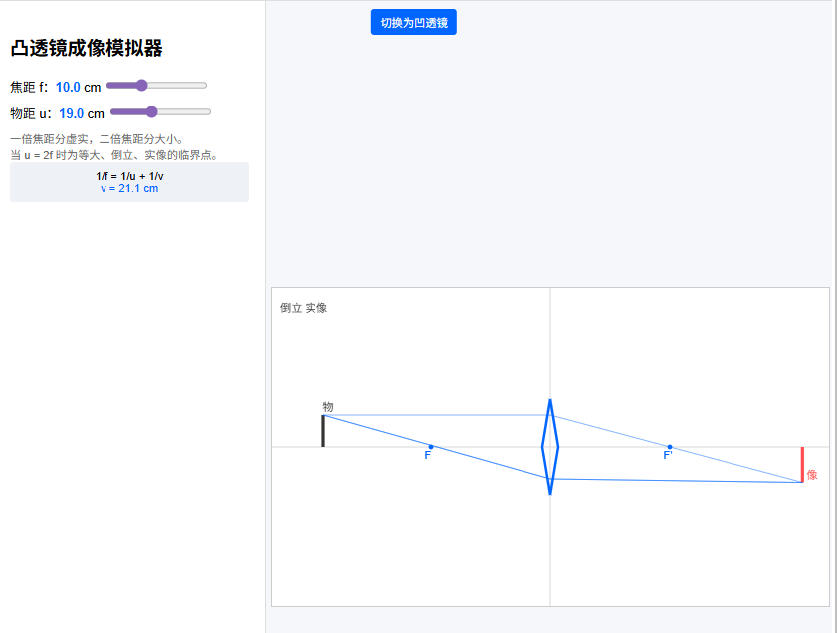
Task: Click the formula 1/f = 1/u + 1/v
Action: click(129, 176)
